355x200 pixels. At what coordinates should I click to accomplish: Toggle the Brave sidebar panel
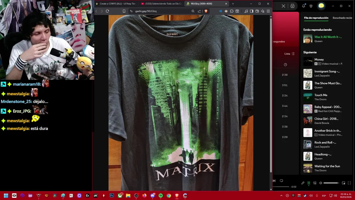pos(252,11)
